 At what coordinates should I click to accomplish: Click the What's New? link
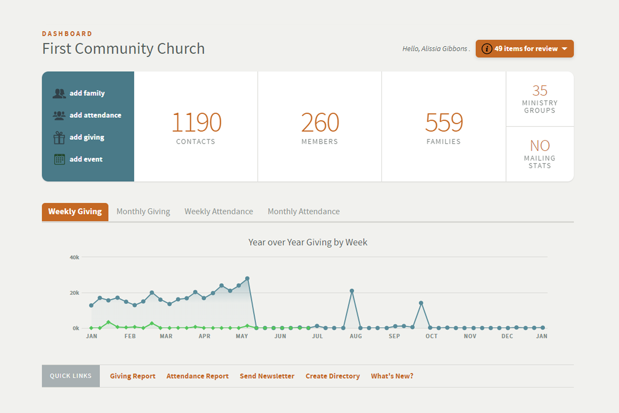[392, 376]
